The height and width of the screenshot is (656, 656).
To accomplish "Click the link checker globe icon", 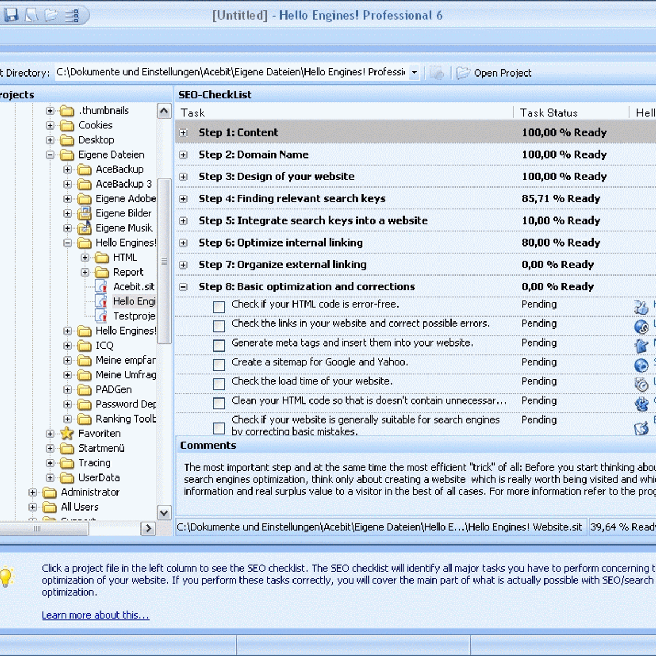I will tap(641, 326).
